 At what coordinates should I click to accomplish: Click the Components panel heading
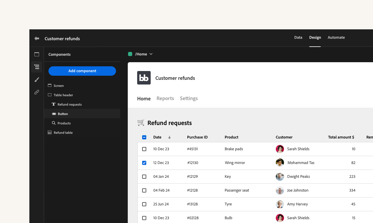[59, 55]
